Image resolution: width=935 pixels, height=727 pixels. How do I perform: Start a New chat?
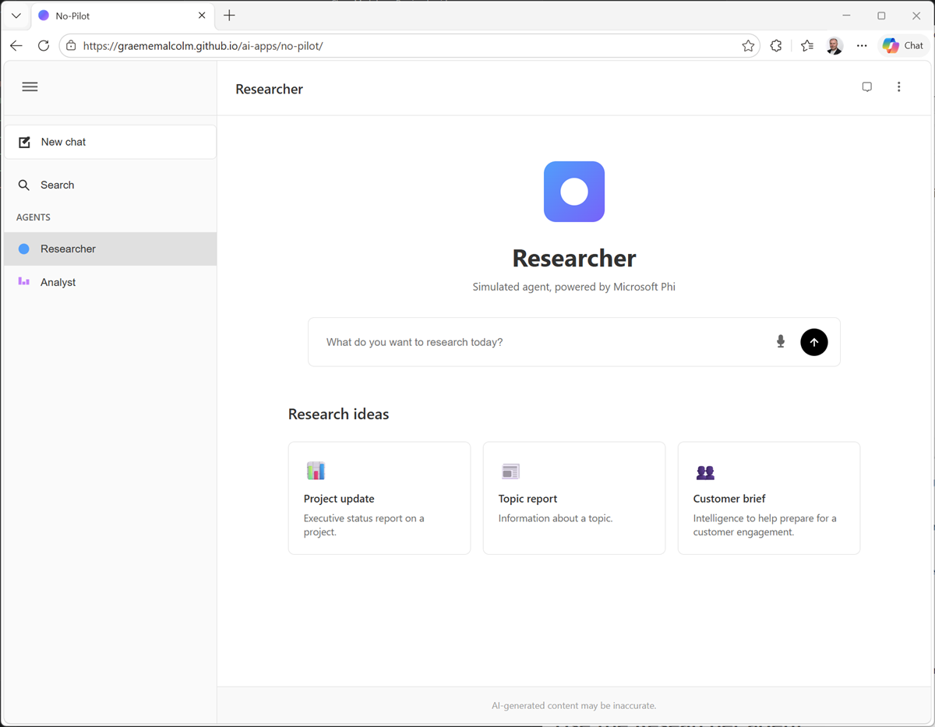coord(111,142)
